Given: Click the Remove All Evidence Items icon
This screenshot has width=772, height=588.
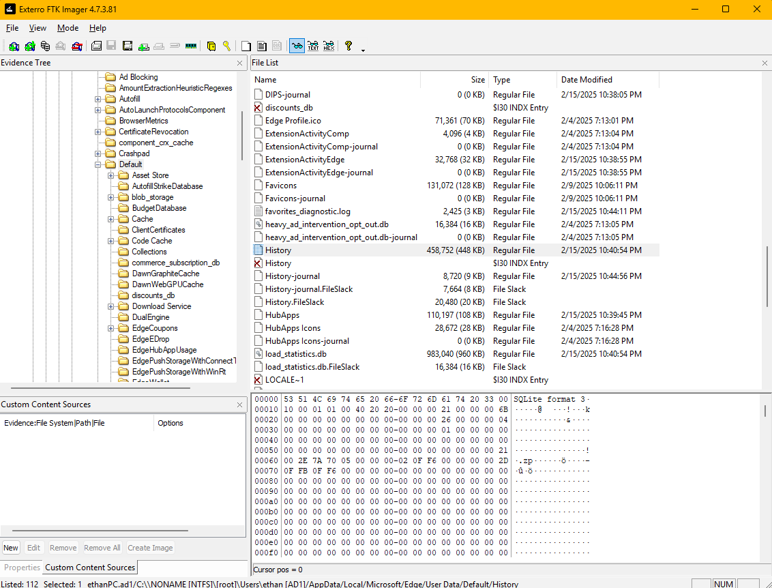Looking at the screenshot, I should (77, 46).
